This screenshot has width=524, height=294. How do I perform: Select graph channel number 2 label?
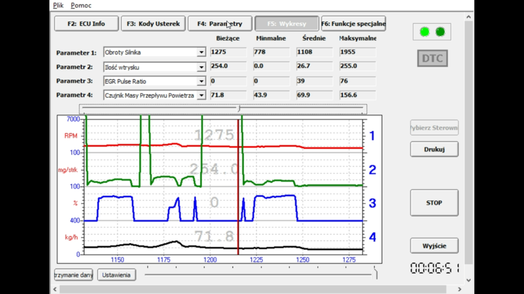coord(372,169)
